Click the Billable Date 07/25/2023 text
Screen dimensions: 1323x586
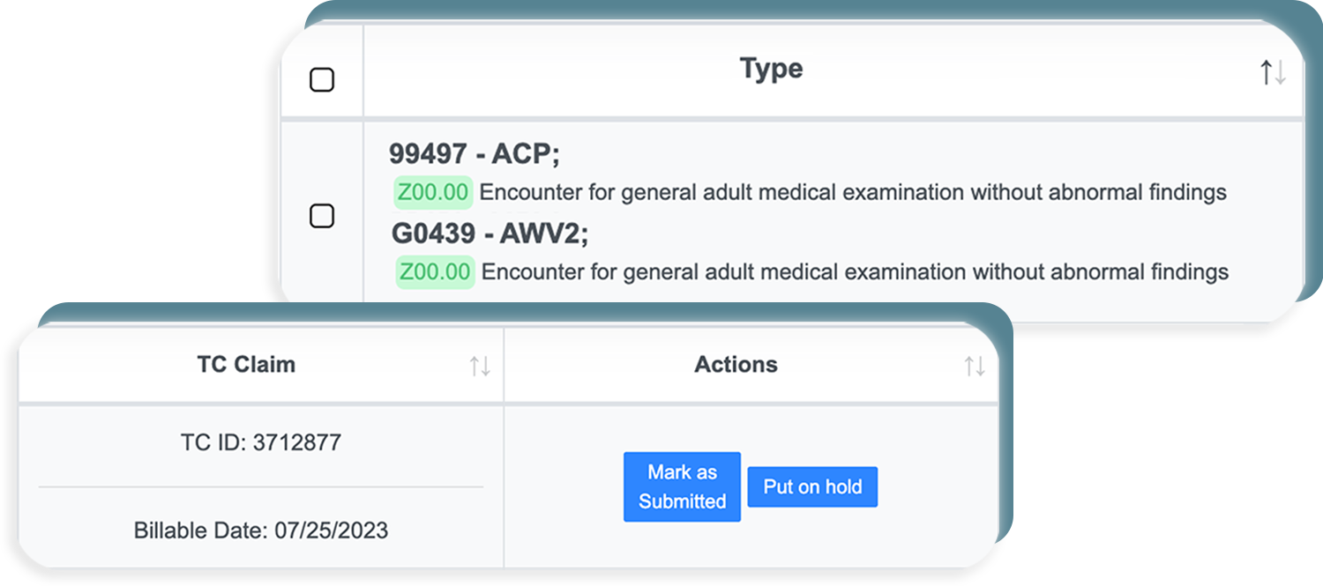pyautogui.click(x=260, y=530)
